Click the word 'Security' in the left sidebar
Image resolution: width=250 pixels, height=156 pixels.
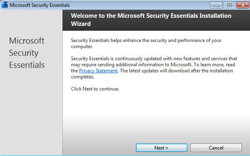[x=24, y=53]
